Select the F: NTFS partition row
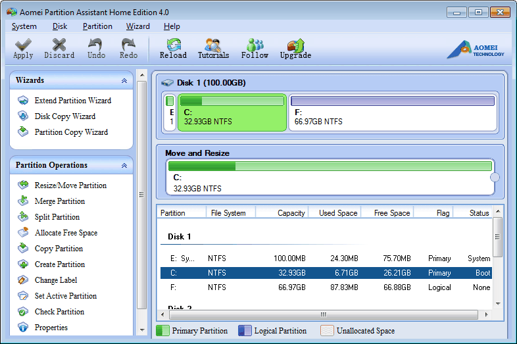 click(x=326, y=287)
